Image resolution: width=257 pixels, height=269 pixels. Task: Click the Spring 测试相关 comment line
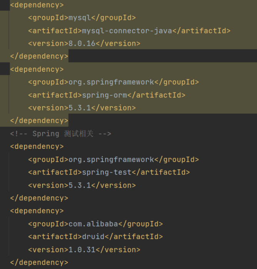tap(60, 134)
